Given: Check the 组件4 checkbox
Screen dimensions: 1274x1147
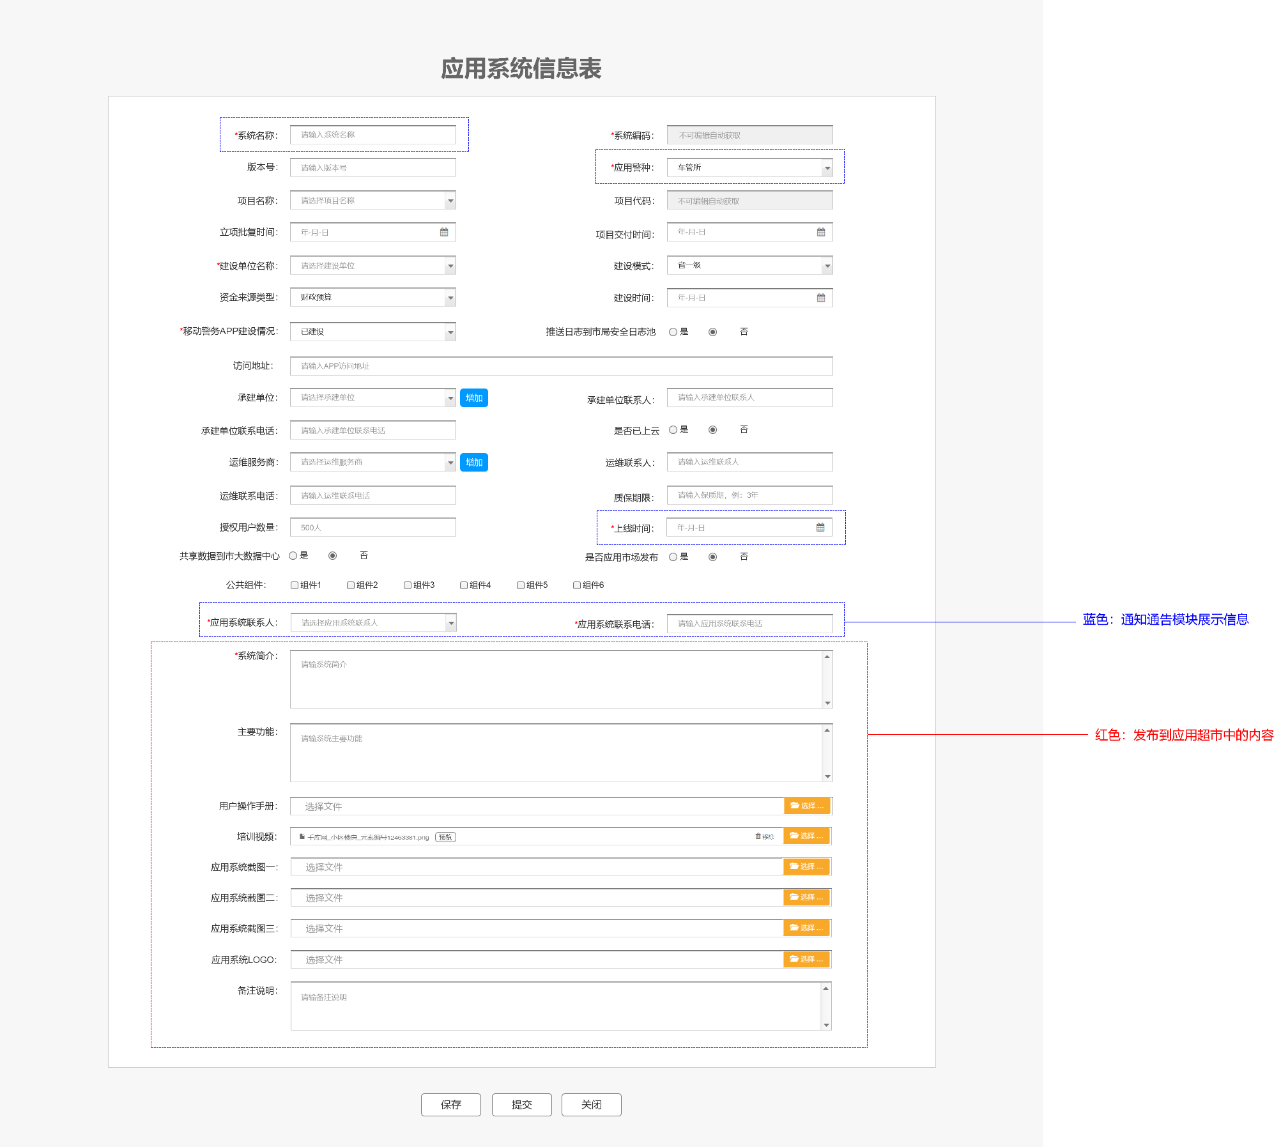Looking at the screenshot, I should [464, 585].
